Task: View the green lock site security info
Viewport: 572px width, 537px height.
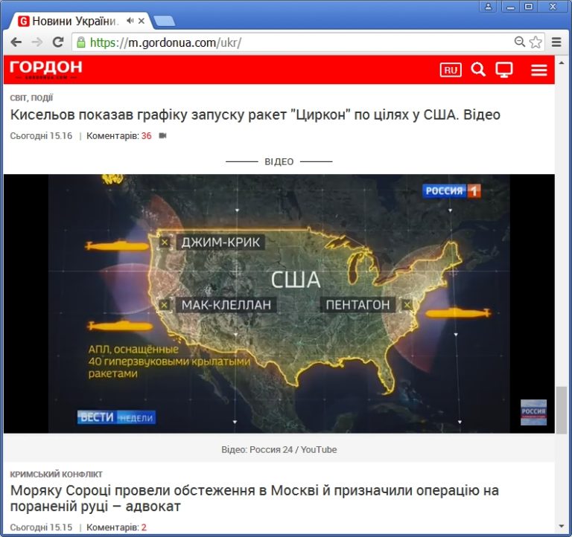Action: 81,42
